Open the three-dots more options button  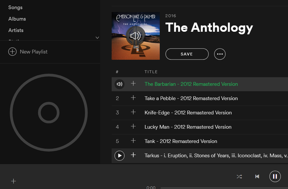pos(220,54)
